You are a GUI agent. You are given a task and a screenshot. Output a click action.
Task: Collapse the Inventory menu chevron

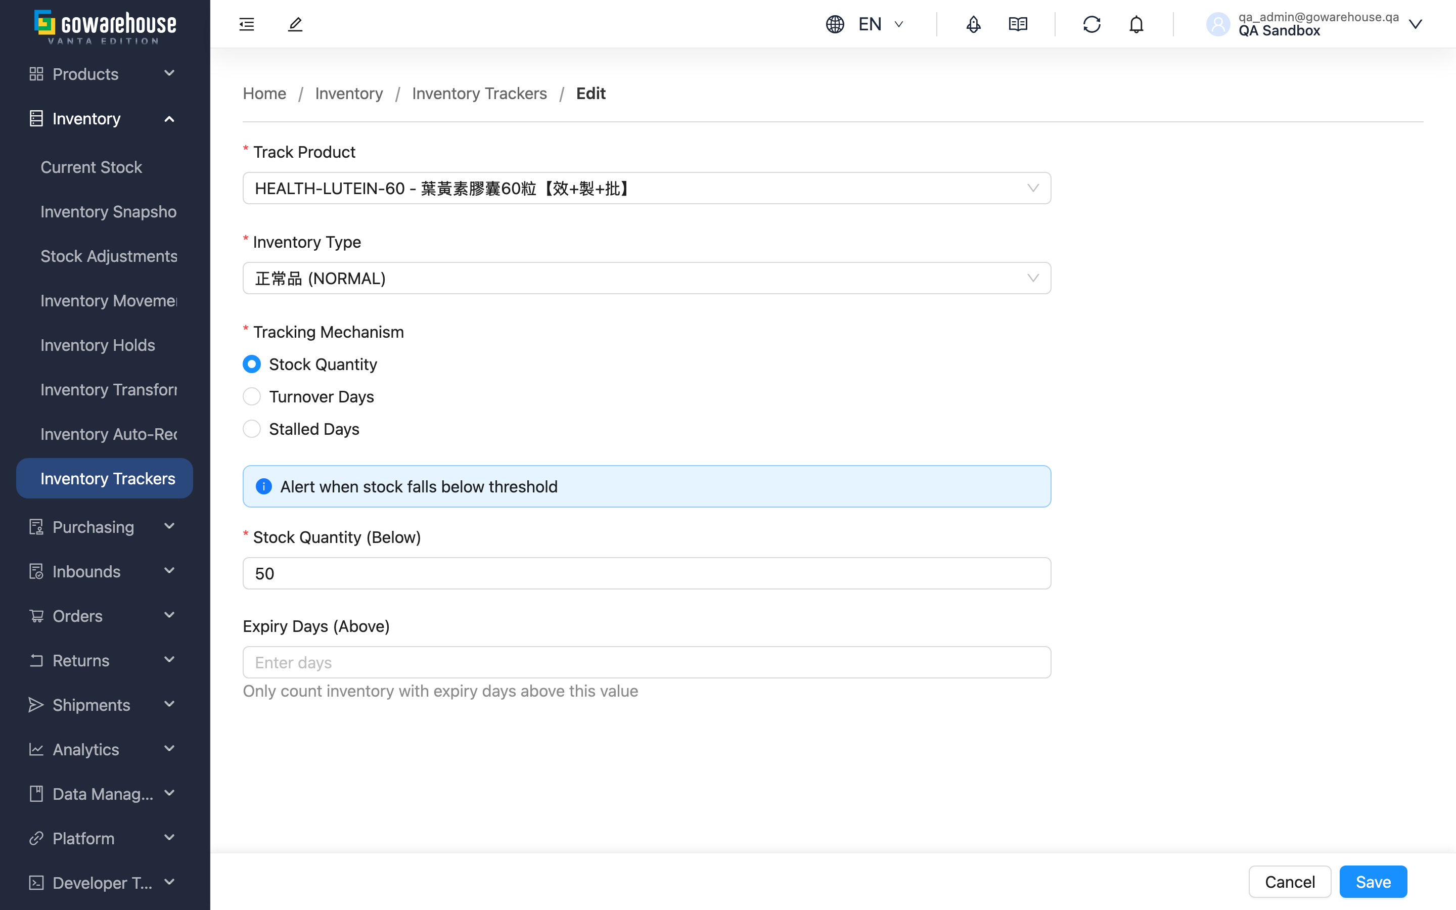(169, 119)
